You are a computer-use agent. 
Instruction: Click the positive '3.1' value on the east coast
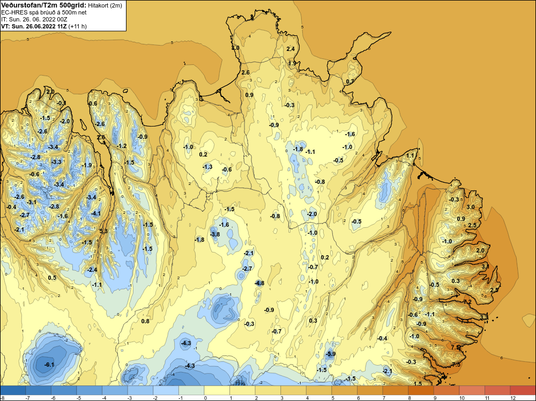click(x=486, y=266)
